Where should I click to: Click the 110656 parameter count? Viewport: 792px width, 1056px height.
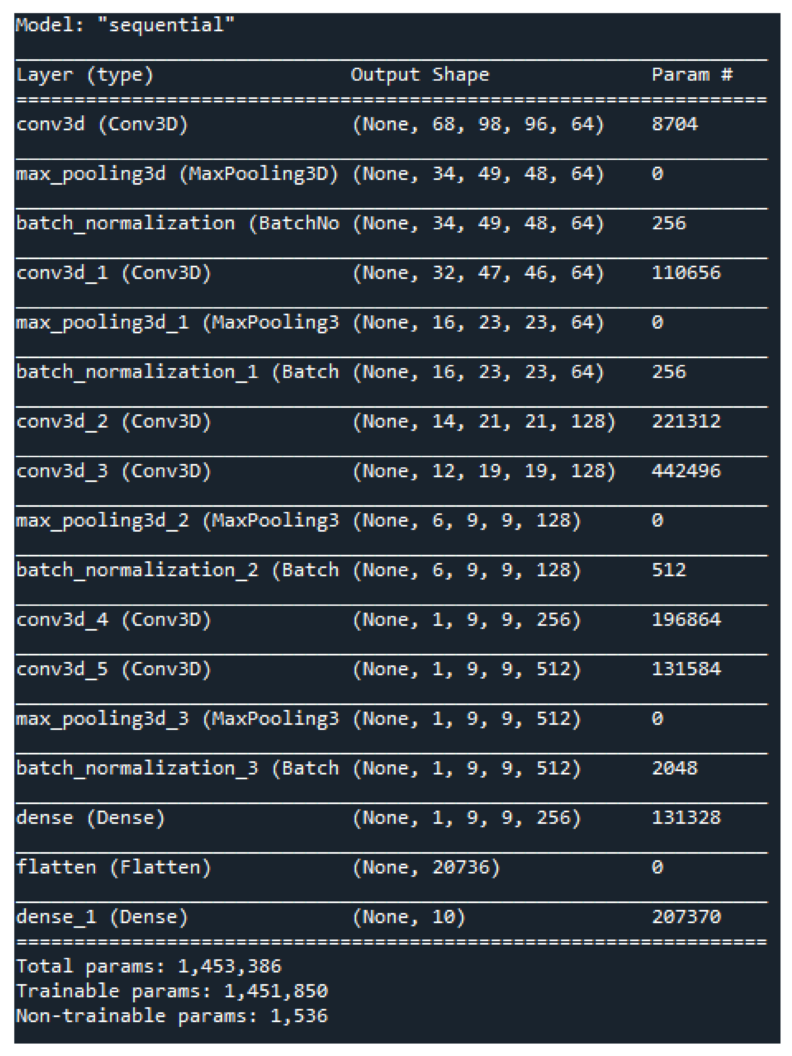pos(686,273)
